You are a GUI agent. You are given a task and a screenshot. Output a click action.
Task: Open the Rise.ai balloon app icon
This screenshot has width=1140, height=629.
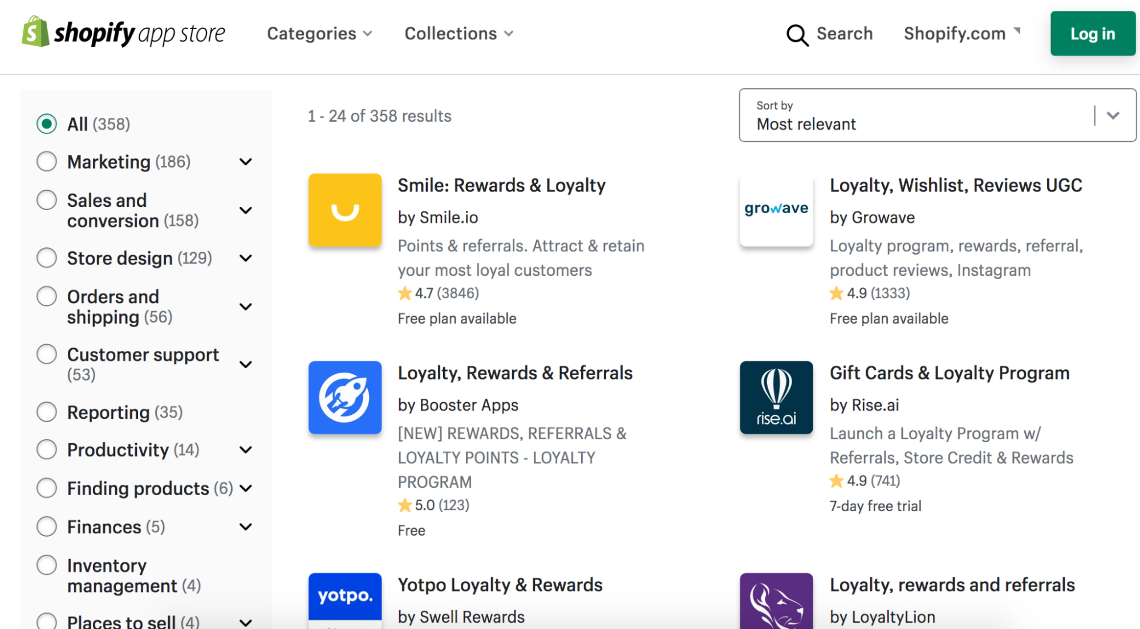point(776,397)
